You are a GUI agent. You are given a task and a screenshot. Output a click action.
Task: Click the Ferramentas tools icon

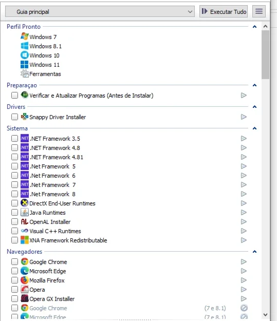click(25, 73)
